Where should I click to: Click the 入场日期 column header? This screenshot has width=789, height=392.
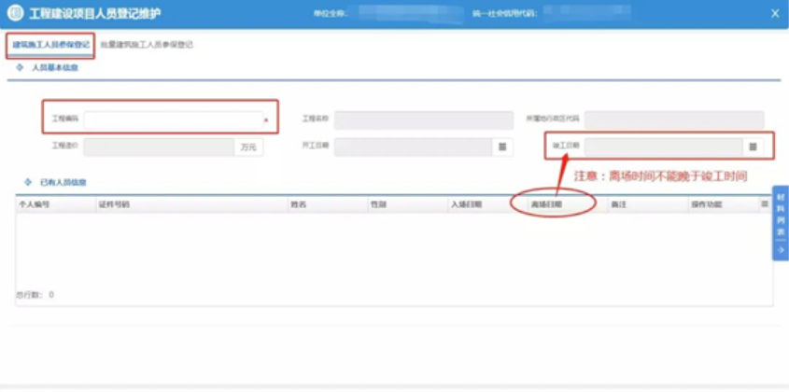[466, 203]
